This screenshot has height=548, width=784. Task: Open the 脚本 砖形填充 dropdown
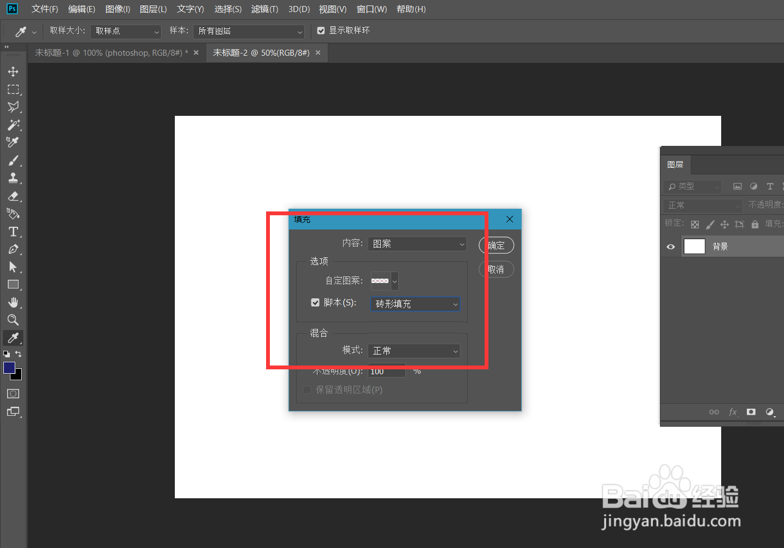point(415,304)
